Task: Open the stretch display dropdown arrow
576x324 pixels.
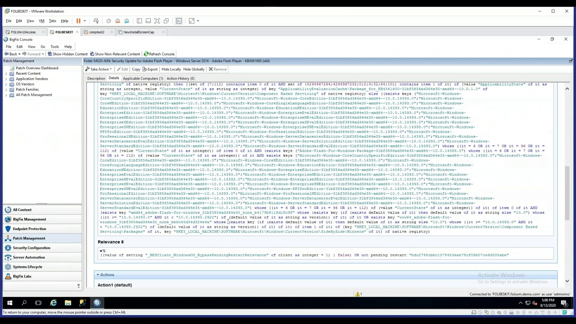Action: click(198, 21)
